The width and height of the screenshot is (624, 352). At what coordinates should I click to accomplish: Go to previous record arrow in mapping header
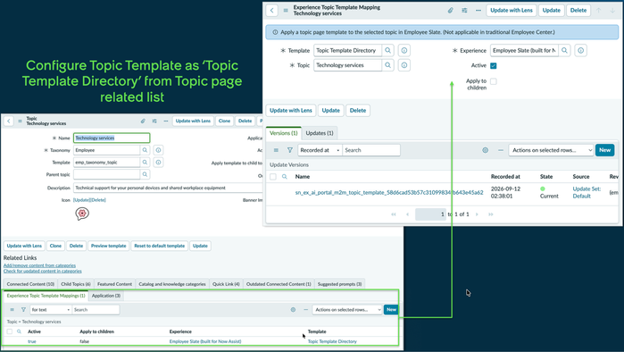coord(598,11)
